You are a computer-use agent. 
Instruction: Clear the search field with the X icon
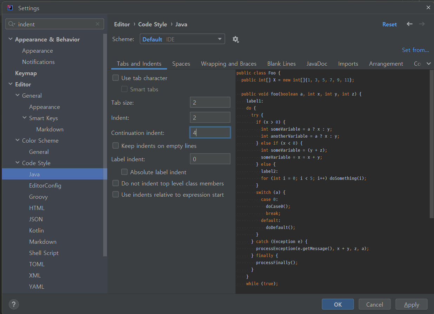point(98,24)
